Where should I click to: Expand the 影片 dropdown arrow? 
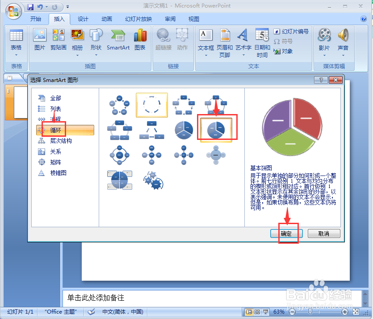(x=324, y=56)
